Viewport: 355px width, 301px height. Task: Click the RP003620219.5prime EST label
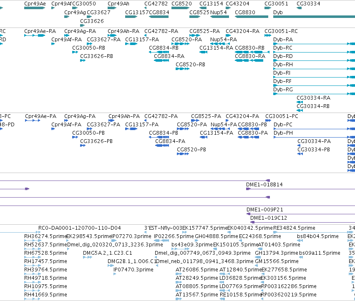tap(289, 295)
